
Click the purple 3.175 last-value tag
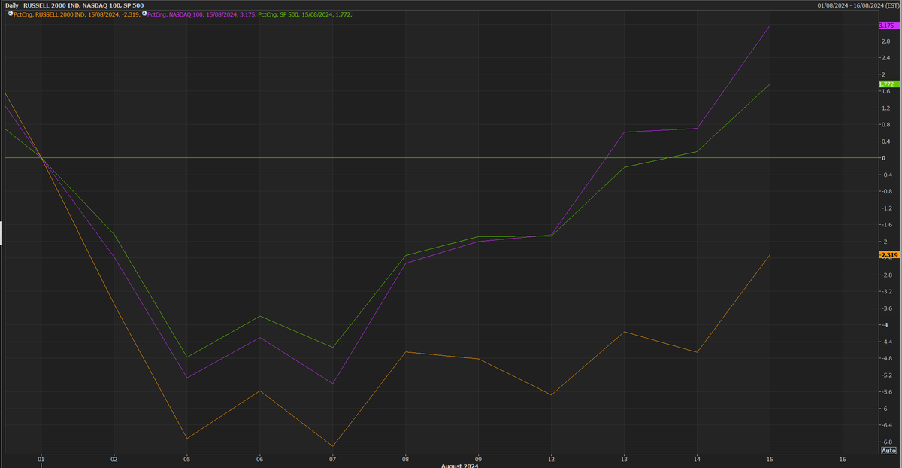point(888,26)
